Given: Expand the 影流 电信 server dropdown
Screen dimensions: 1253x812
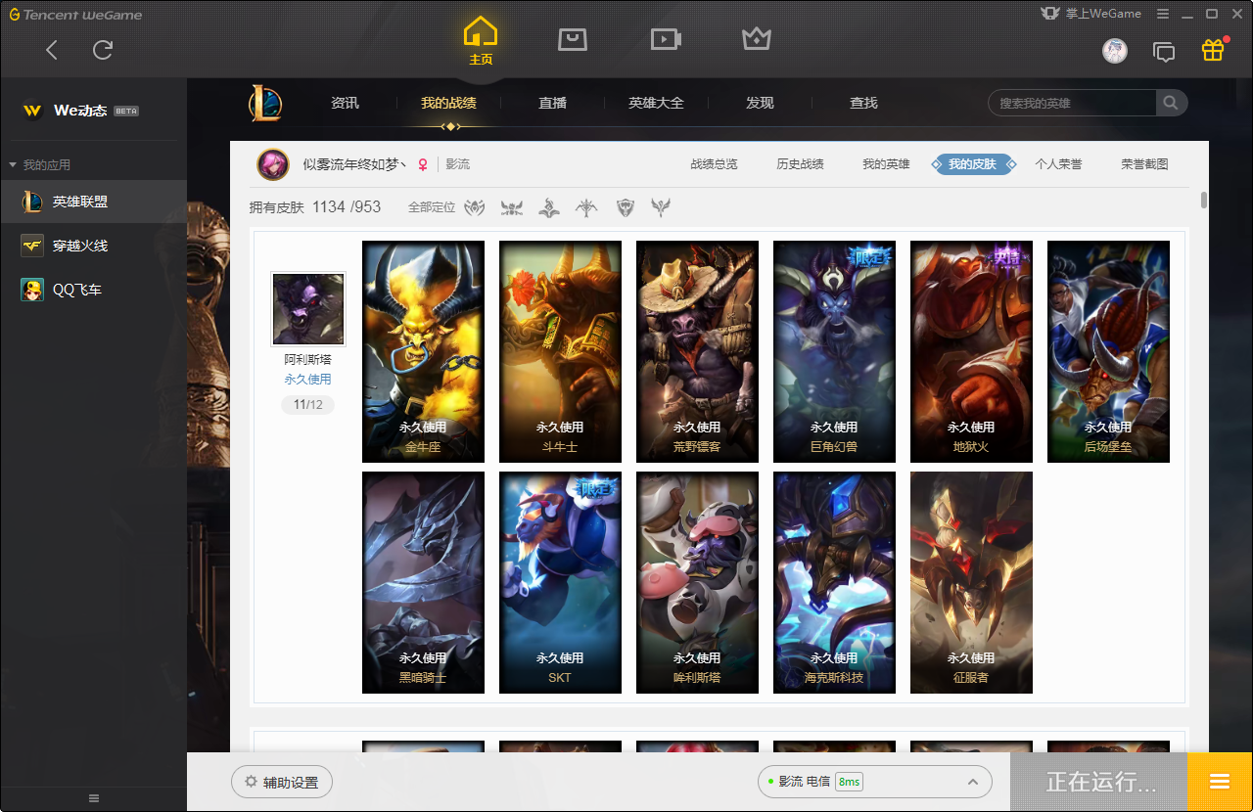Looking at the screenshot, I should click(875, 782).
